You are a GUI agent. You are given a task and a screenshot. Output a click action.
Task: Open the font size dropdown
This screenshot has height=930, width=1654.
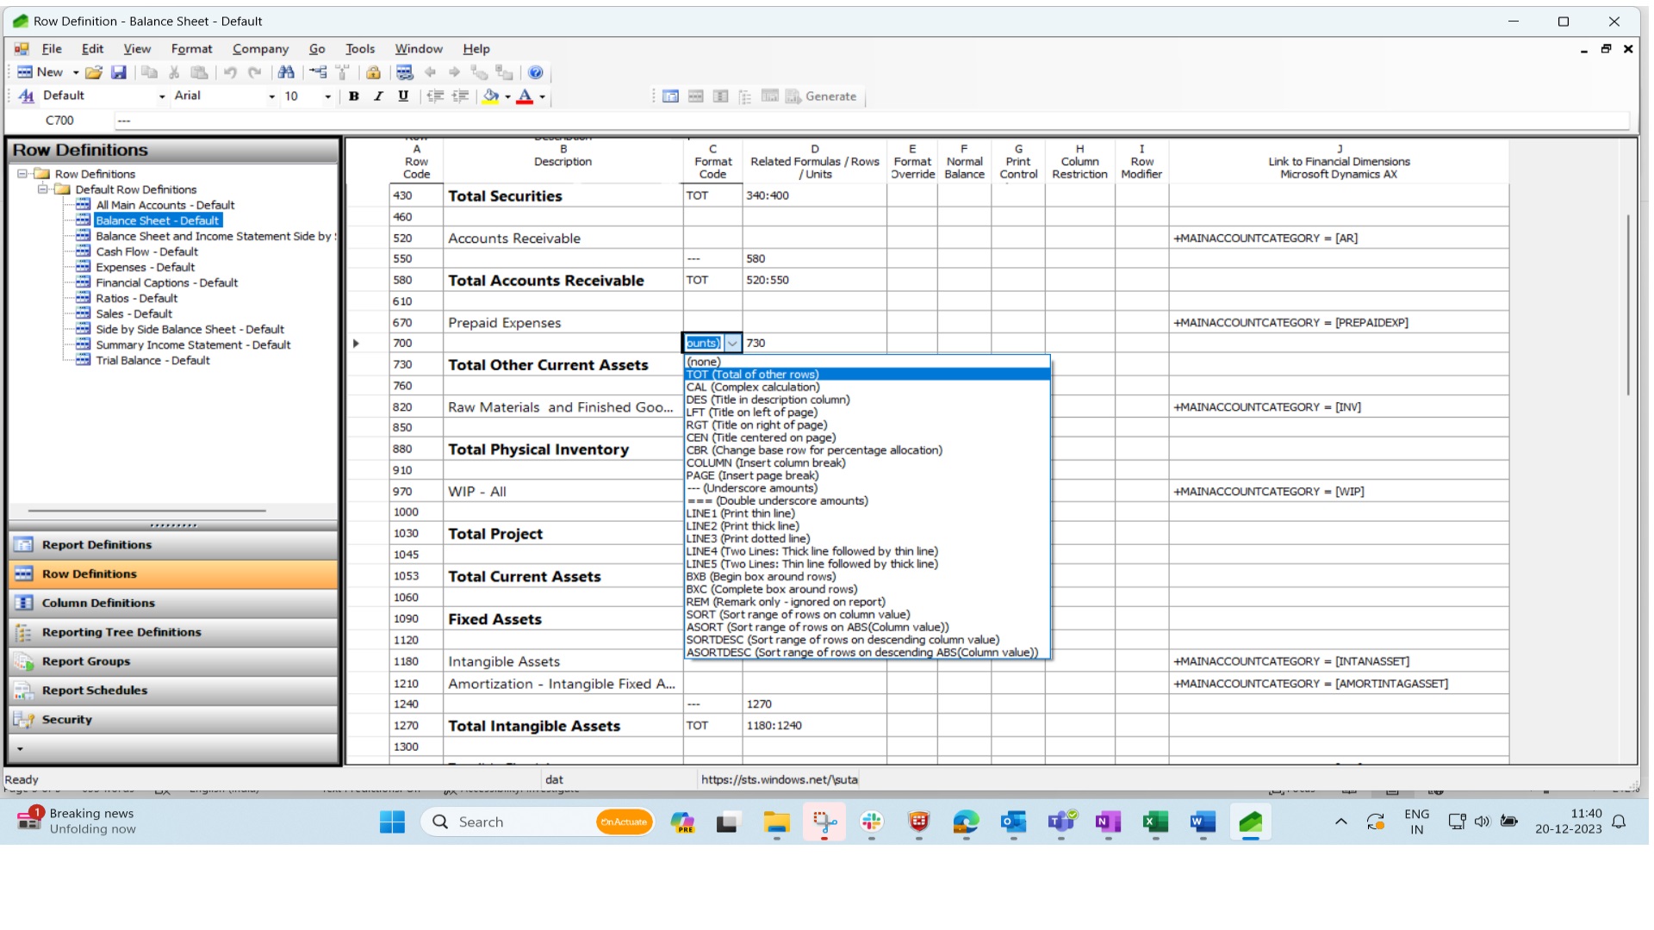[x=327, y=96]
